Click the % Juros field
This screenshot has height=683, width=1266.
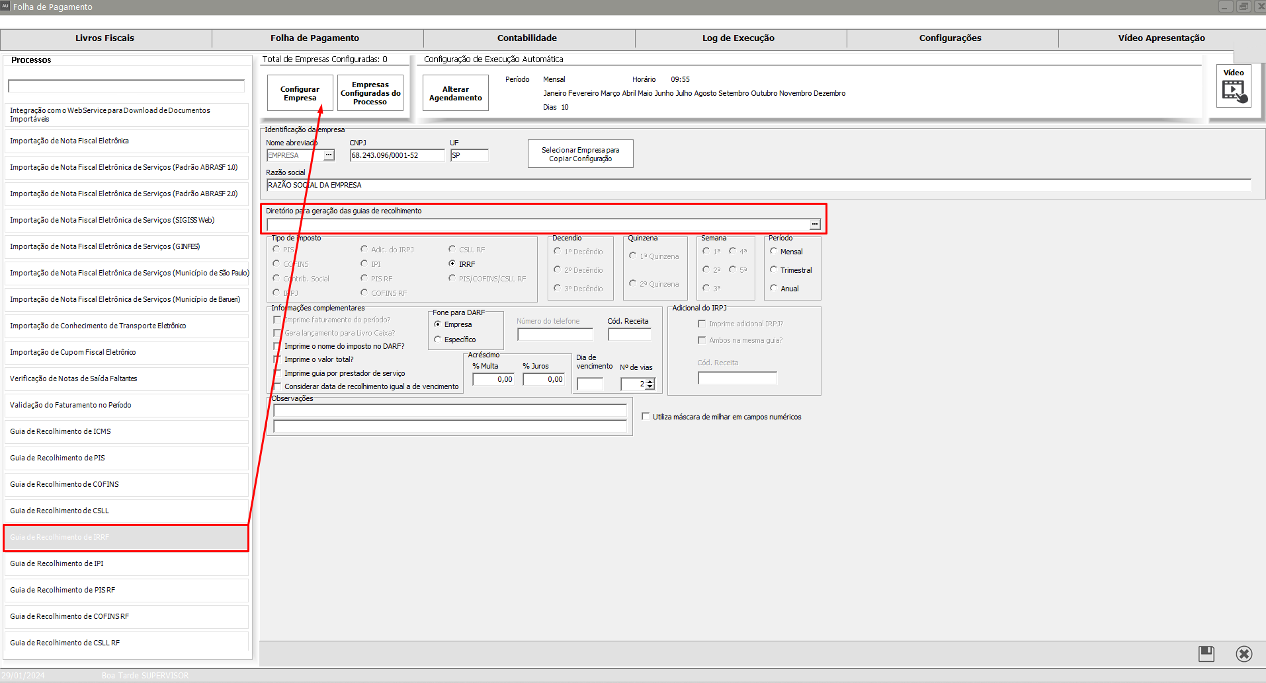tap(544, 379)
